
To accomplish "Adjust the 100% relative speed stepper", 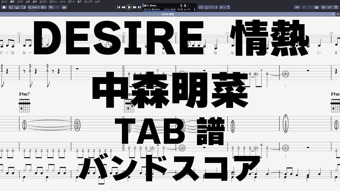I will (x=216, y=7).
